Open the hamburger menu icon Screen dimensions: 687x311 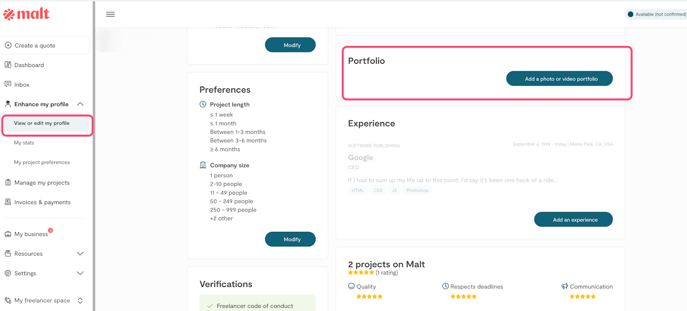[111, 14]
